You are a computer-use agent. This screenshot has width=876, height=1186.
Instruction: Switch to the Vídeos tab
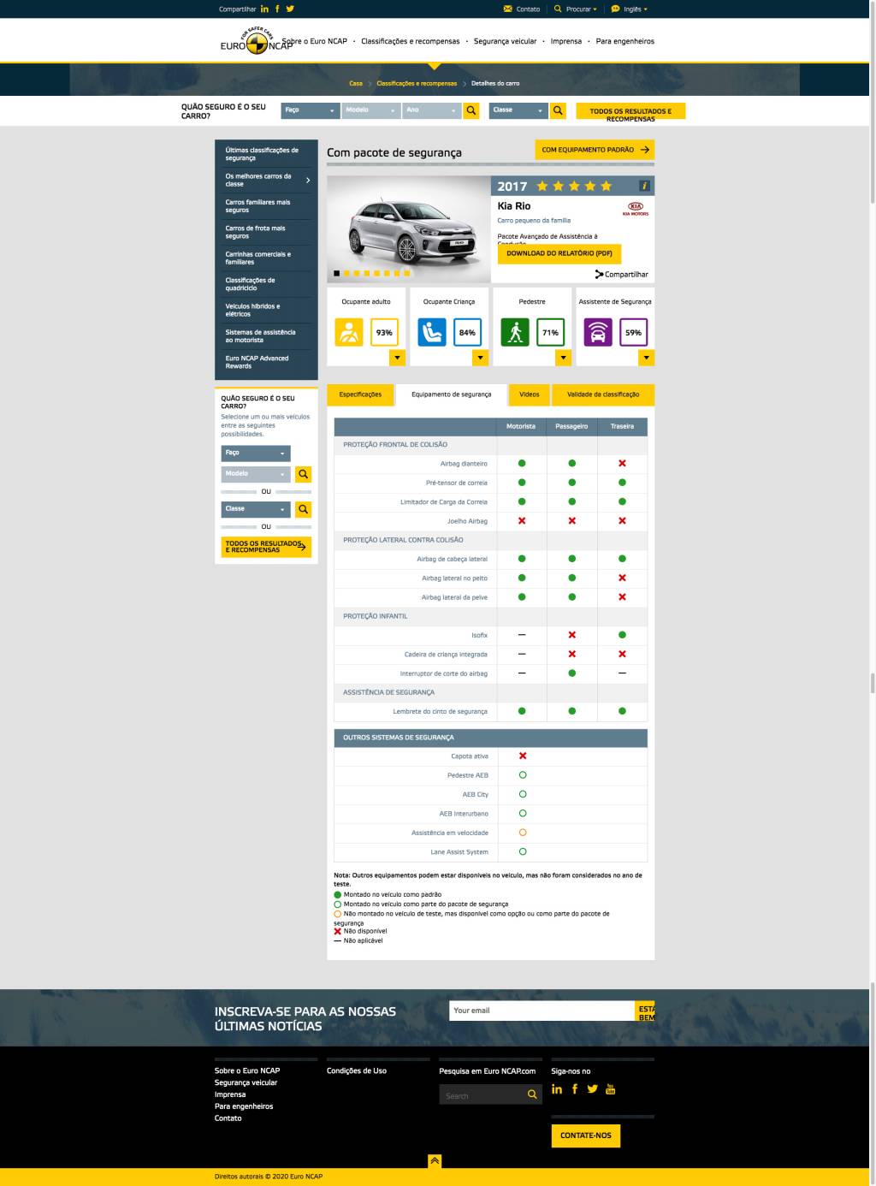pos(530,394)
